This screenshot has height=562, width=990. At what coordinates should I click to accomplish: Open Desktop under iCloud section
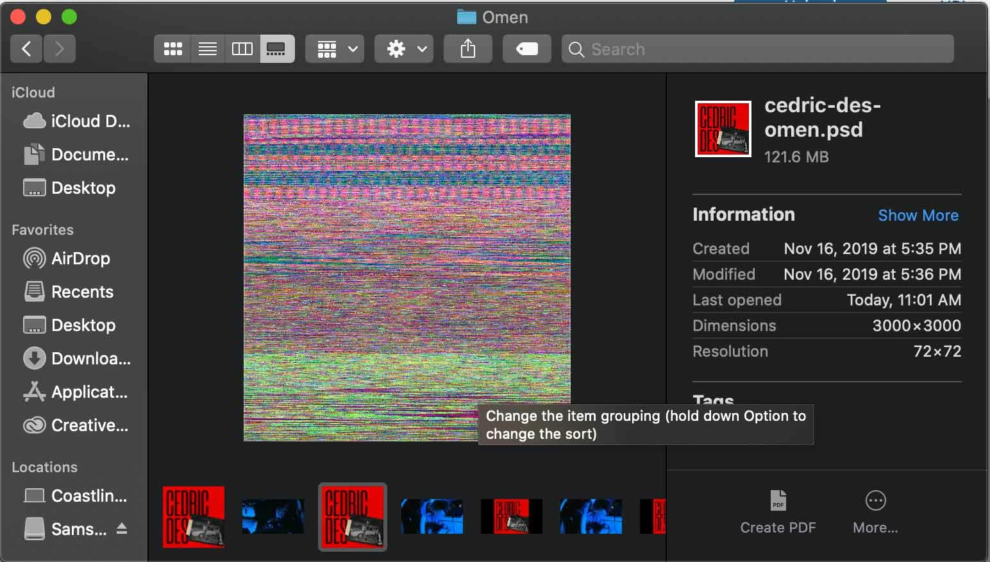[70, 187]
